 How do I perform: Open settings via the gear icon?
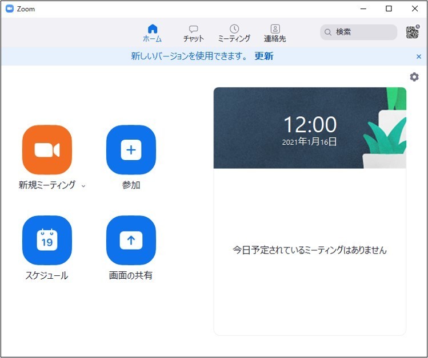[414, 77]
